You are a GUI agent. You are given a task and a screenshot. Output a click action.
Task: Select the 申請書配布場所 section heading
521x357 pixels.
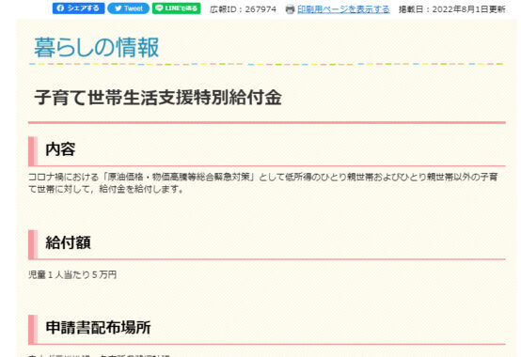click(x=98, y=328)
